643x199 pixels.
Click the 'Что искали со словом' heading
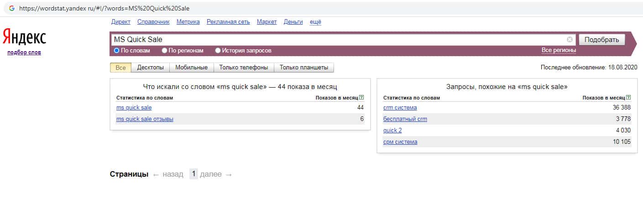240,87
